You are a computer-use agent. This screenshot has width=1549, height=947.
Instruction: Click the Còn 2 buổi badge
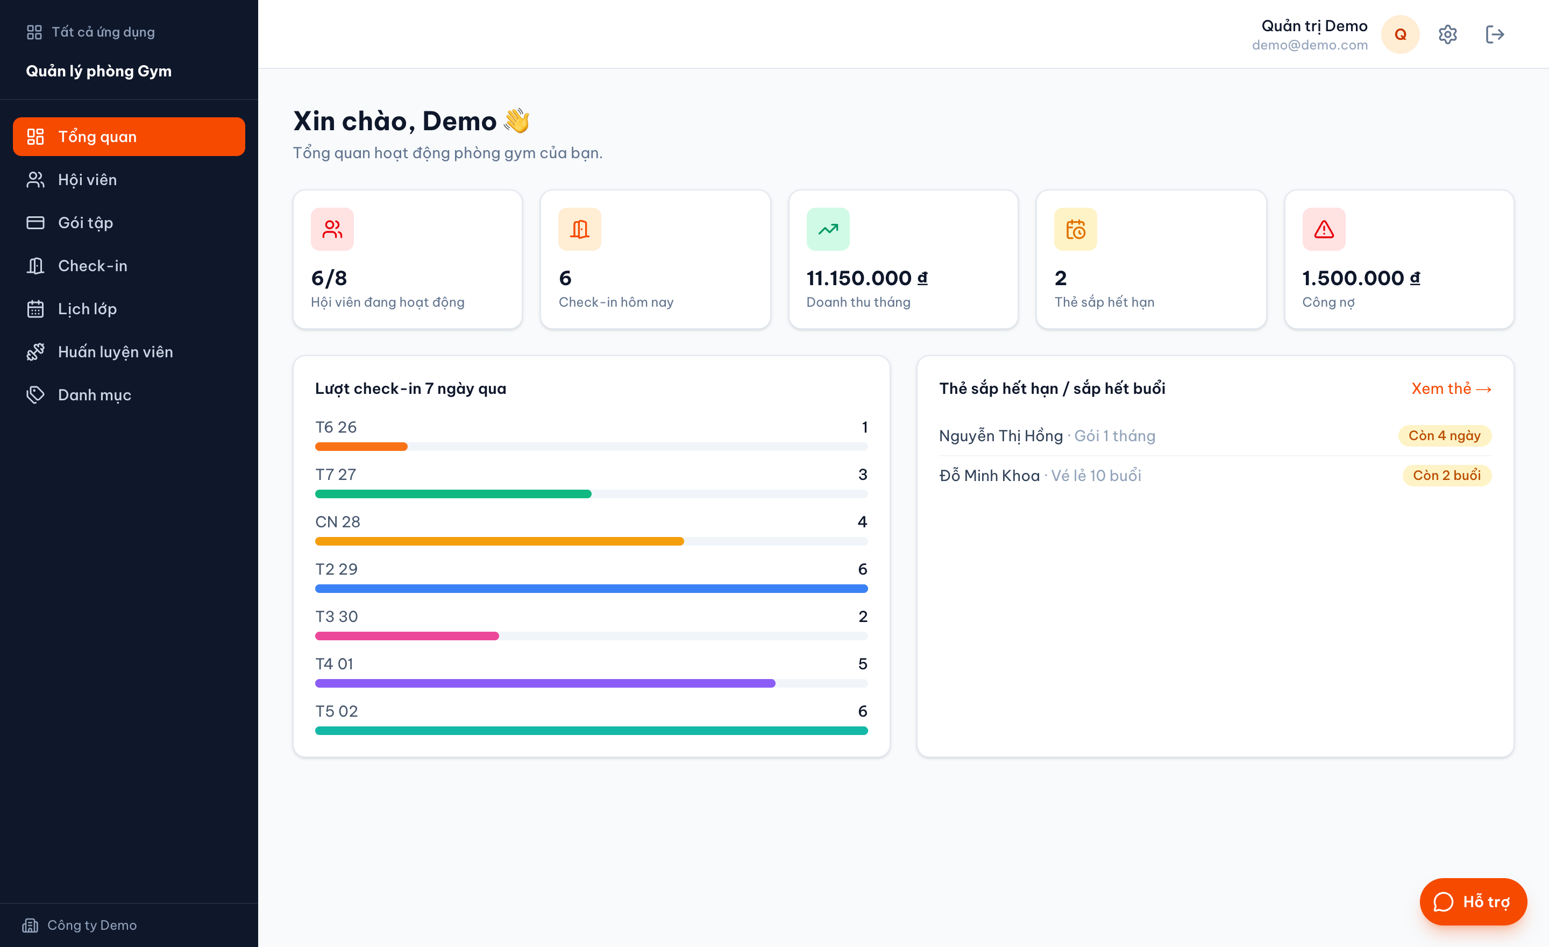click(x=1446, y=476)
